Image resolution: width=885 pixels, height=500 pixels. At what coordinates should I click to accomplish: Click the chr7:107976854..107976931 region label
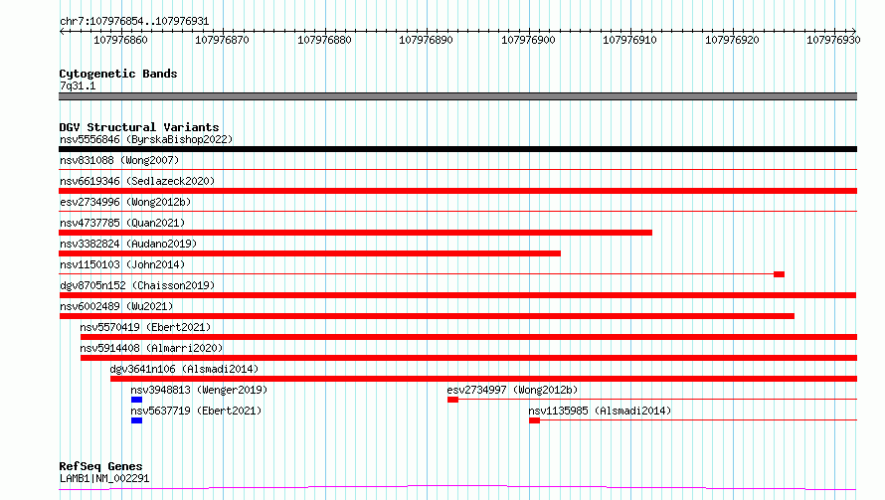134,21
